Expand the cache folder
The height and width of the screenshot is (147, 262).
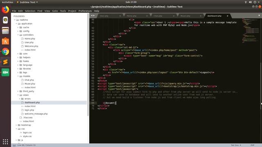(18, 27)
